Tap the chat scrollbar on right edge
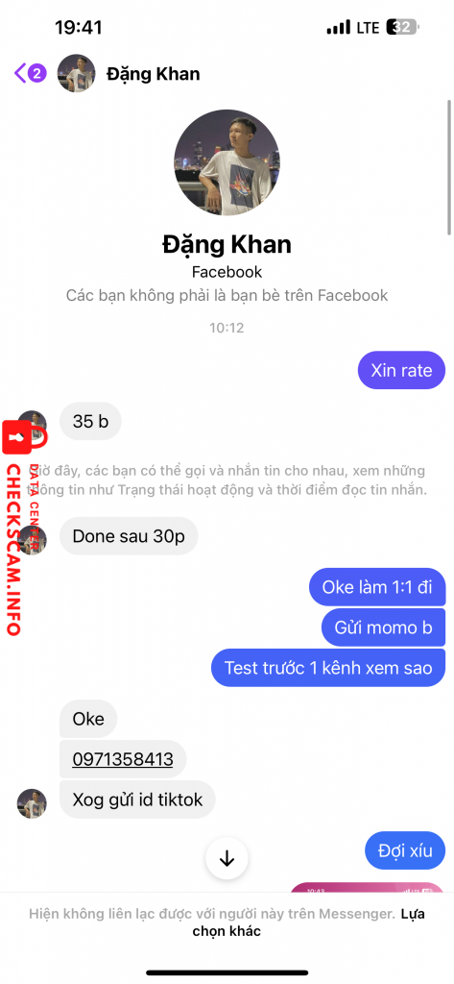 448,167
